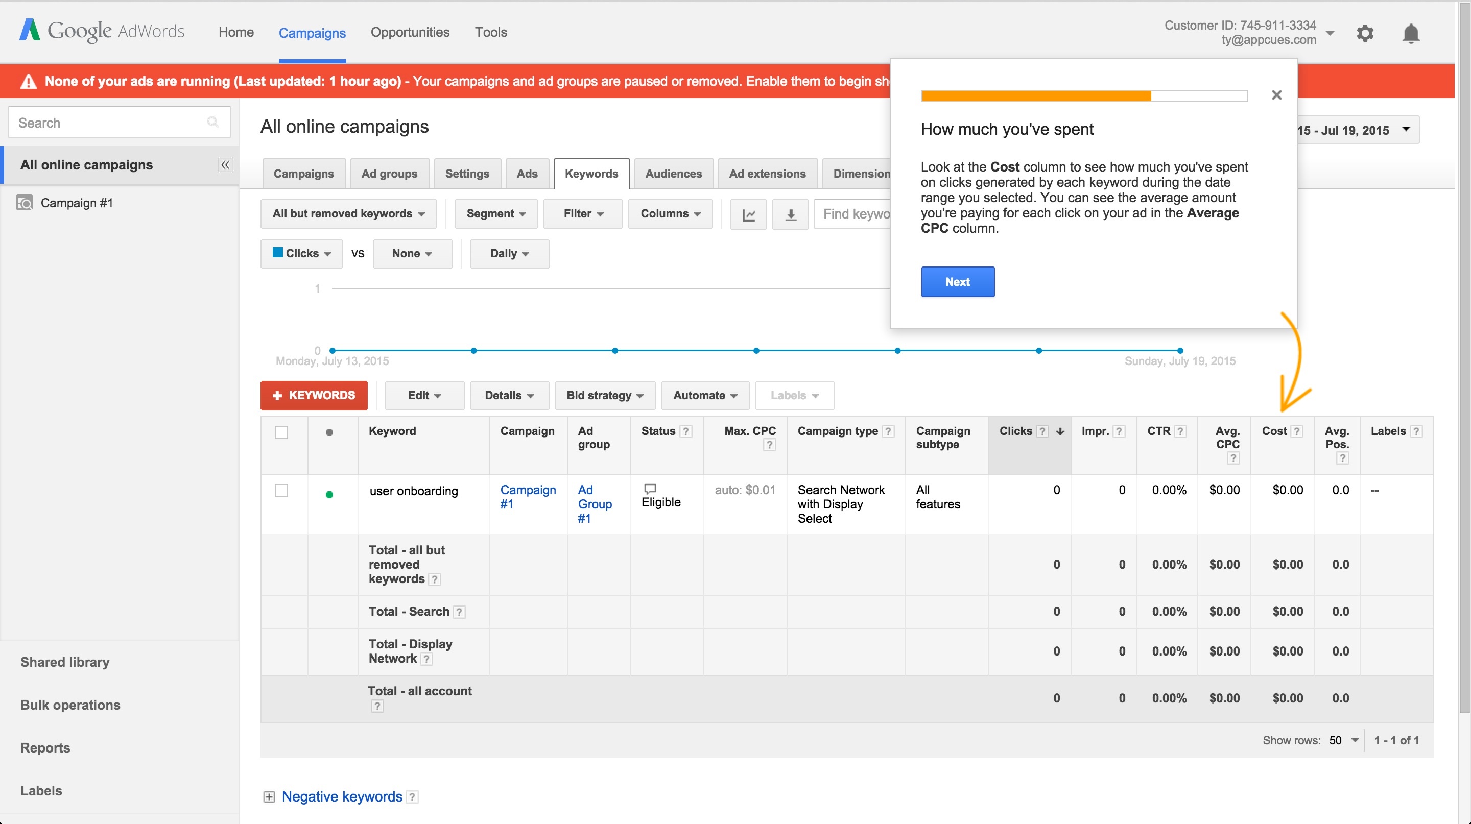
Task: Click the red + KEYWORDS button
Action: 314,396
